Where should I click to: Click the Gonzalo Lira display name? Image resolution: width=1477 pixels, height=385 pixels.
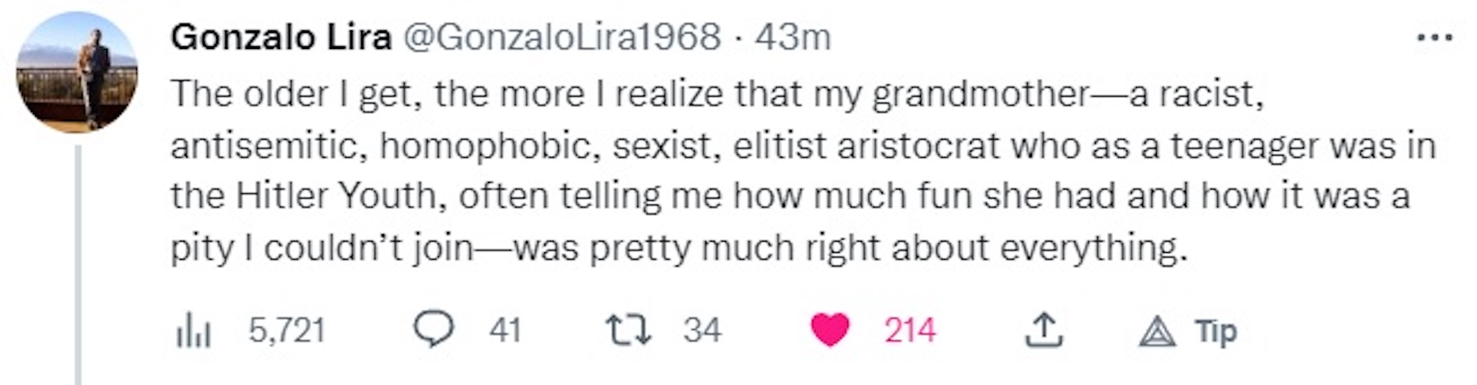pyautogui.click(x=281, y=37)
